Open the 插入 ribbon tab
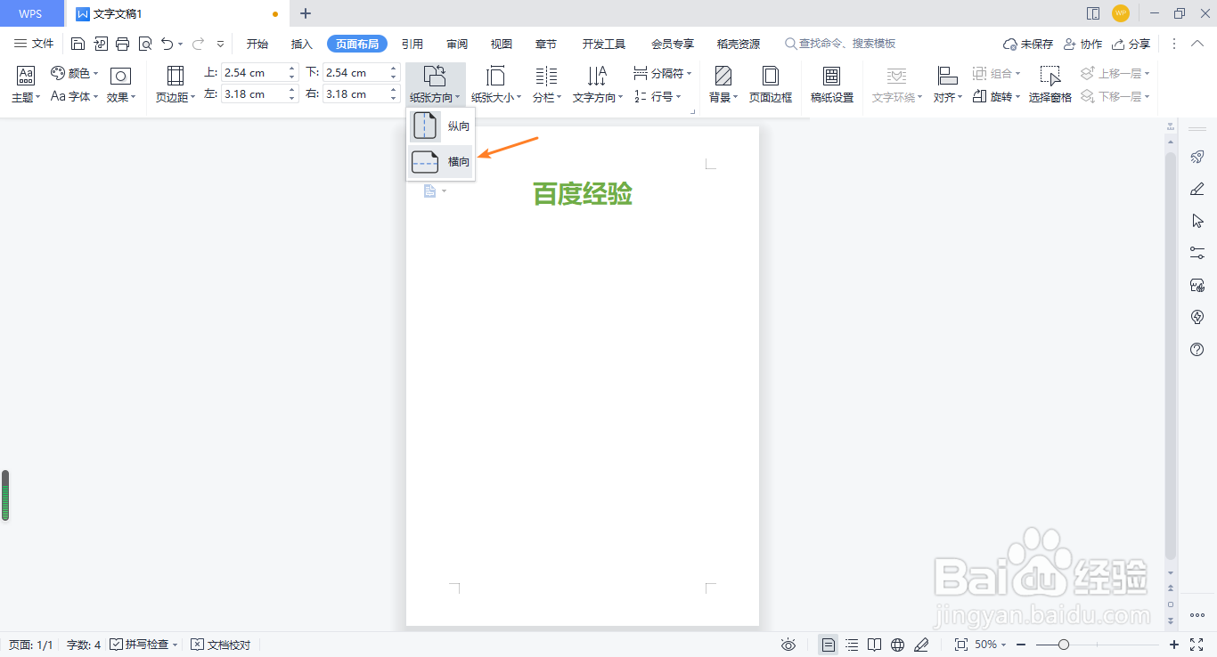The width and height of the screenshot is (1217, 657). tap(301, 43)
